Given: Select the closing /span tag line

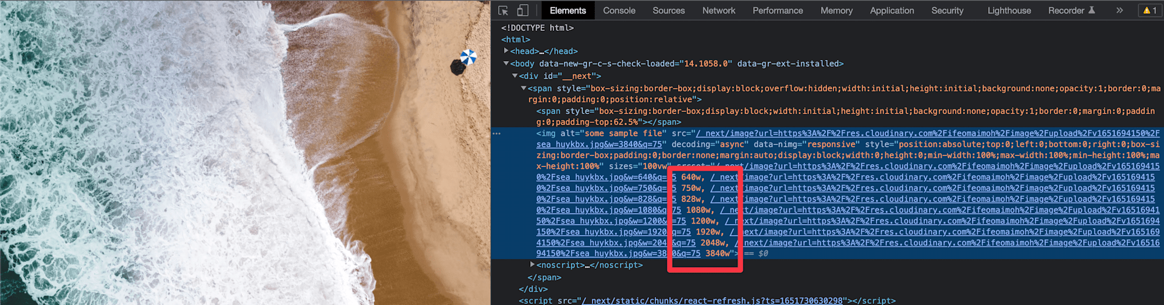Looking at the screenshot, I should [x=544, y=278].
